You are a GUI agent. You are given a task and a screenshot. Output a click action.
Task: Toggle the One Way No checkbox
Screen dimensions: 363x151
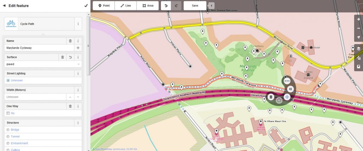[8, 113]
